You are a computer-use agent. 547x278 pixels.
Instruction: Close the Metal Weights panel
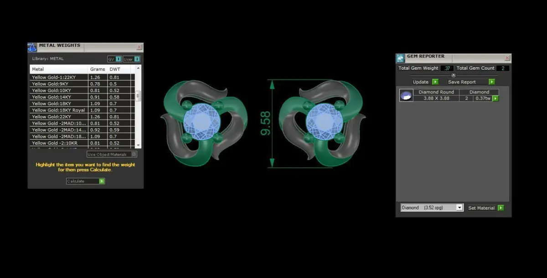[139, 47]
